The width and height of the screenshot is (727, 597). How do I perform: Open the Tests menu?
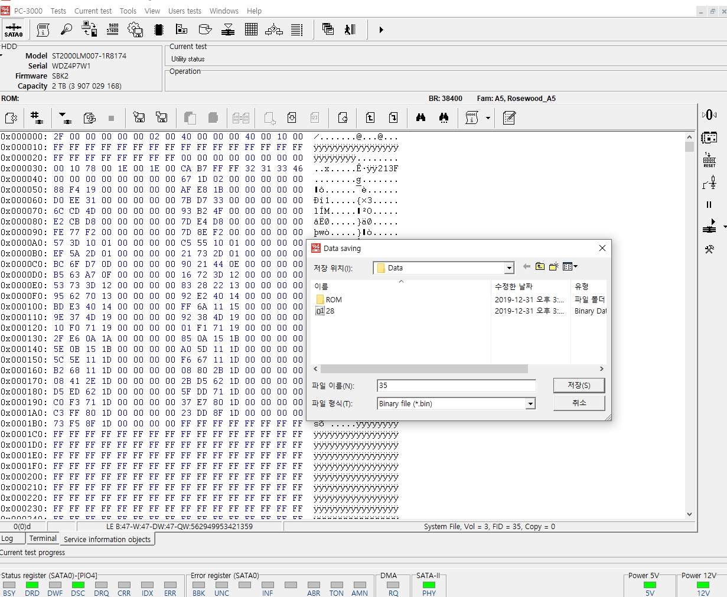coord(58,11)
